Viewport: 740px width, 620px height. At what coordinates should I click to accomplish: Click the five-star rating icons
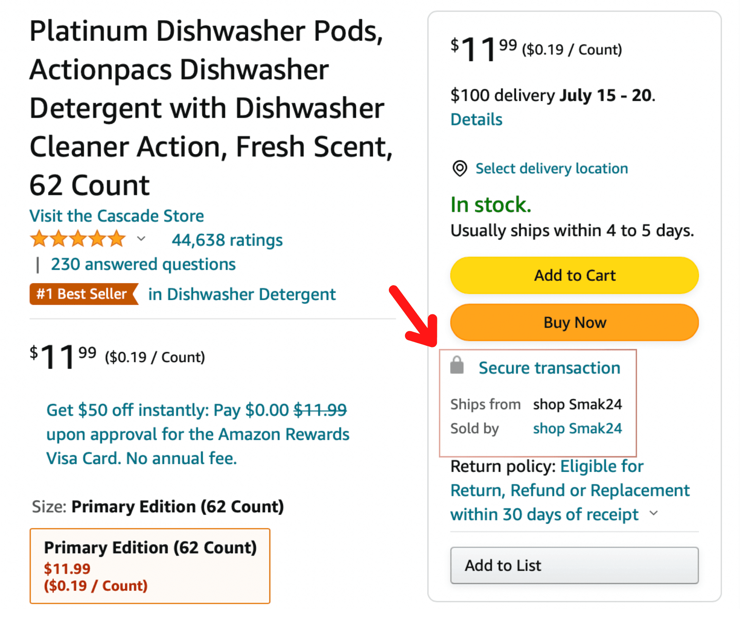click(x=78, y=239)
